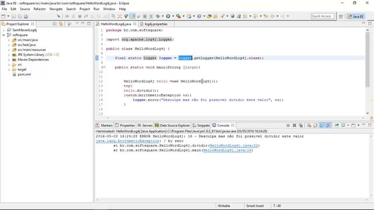Click the Print icon in toolbar
Screen dimensions: 374x210
[x=26, y=16]
